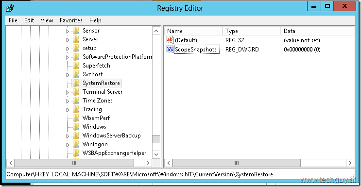The image size is (361, 187).
Task: Click the Time Zones folder icon
Action: [76, 101]
